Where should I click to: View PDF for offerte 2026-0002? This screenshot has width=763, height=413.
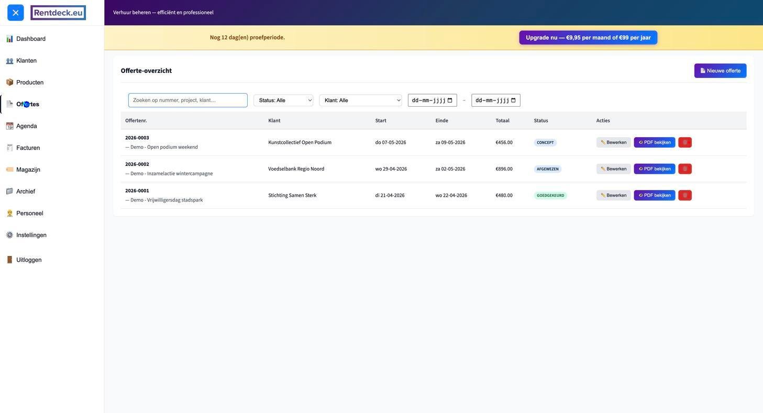tap(654, 169)
